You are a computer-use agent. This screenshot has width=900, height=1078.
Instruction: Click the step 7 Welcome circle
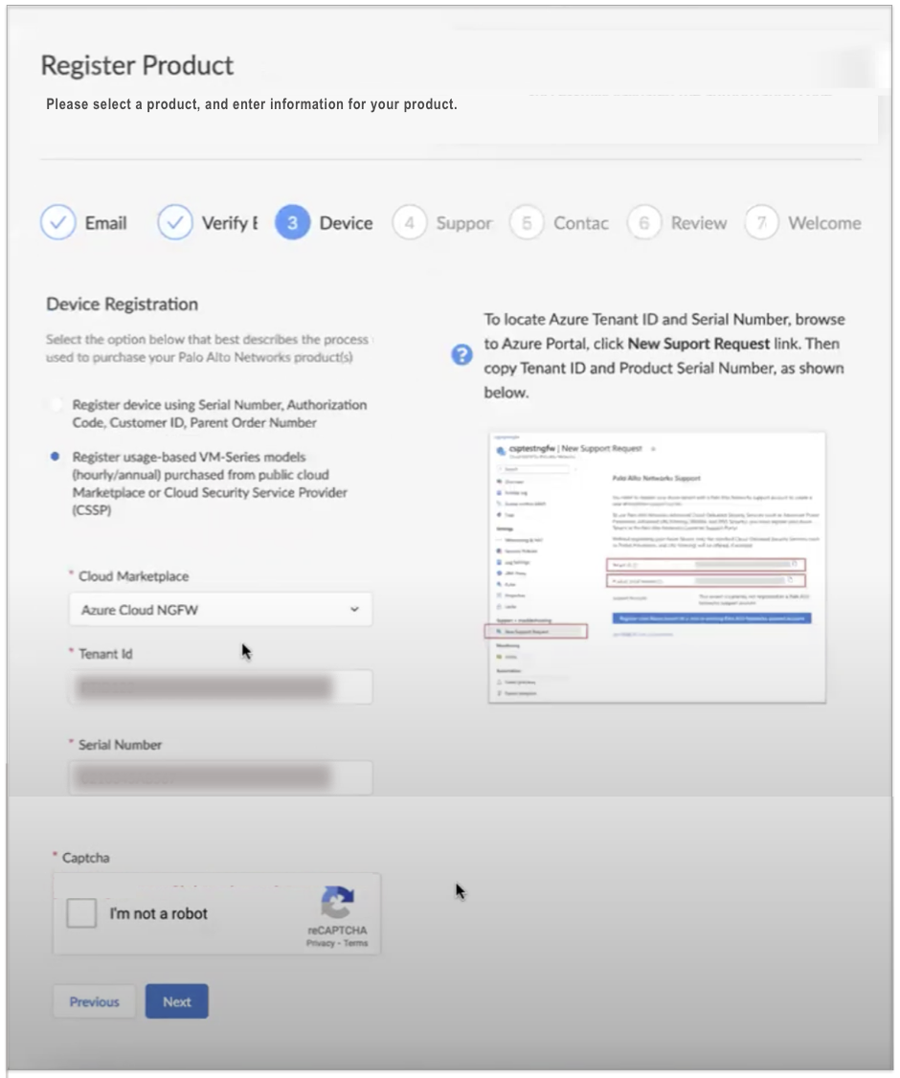coord(763,221)
